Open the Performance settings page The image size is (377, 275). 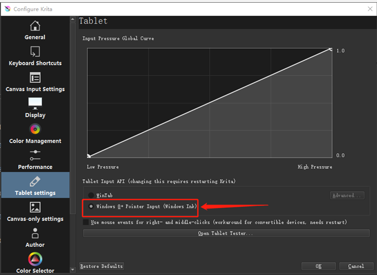[x=35, y=160]
